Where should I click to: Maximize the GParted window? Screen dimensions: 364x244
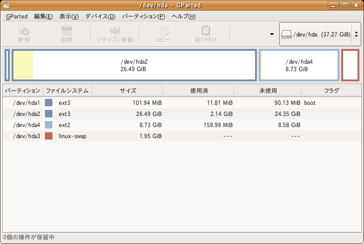(x=345, y=6)
